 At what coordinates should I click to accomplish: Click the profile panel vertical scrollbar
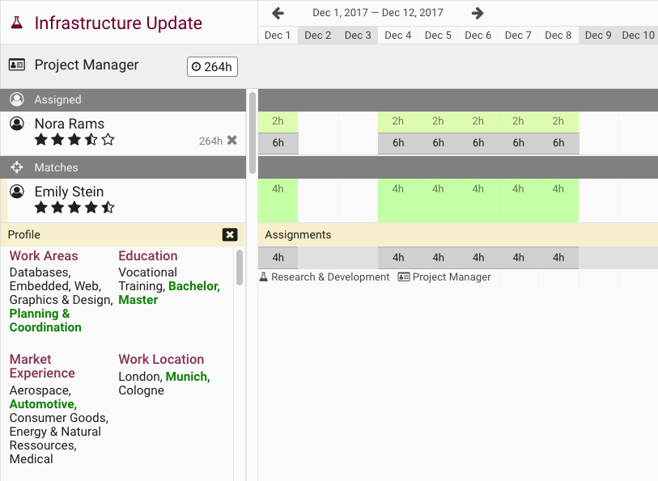(x=240, y=268)
